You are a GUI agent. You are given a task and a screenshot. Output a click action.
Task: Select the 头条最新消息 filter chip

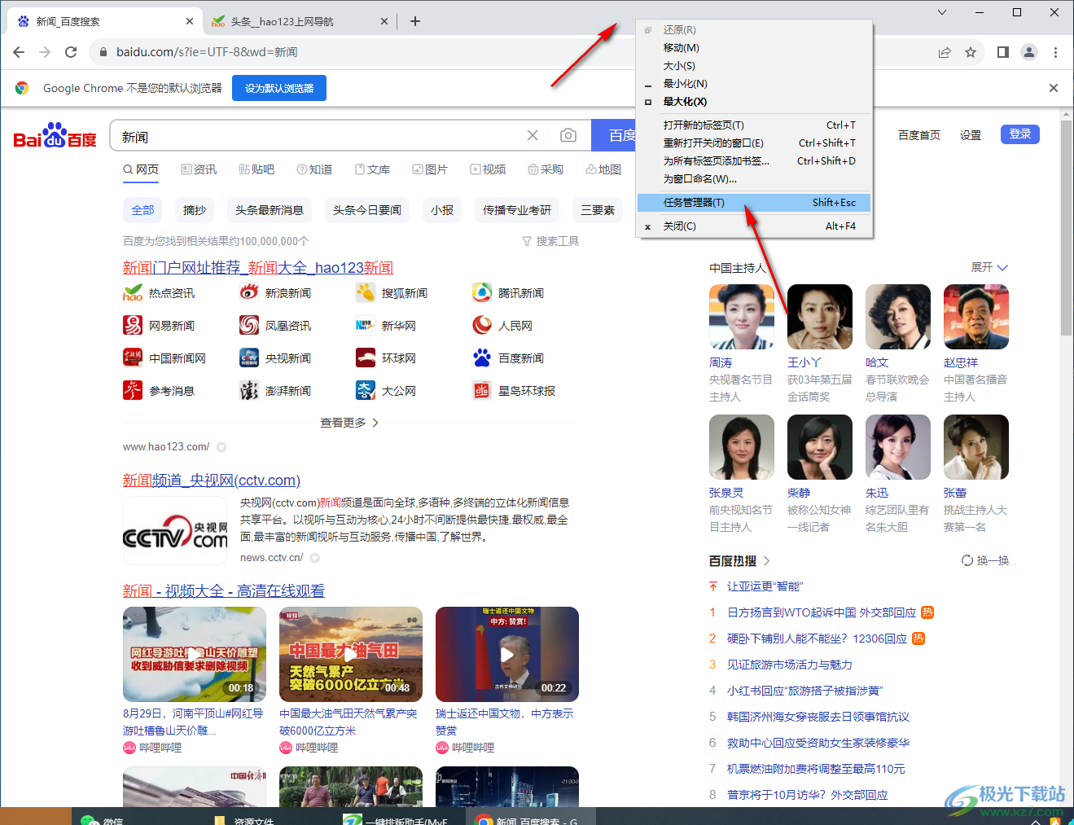pos(270,210)
